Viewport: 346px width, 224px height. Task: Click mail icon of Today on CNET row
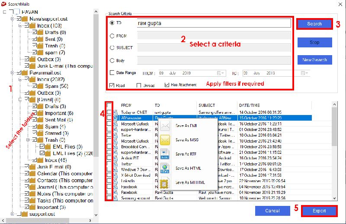(x=115, y=112)
